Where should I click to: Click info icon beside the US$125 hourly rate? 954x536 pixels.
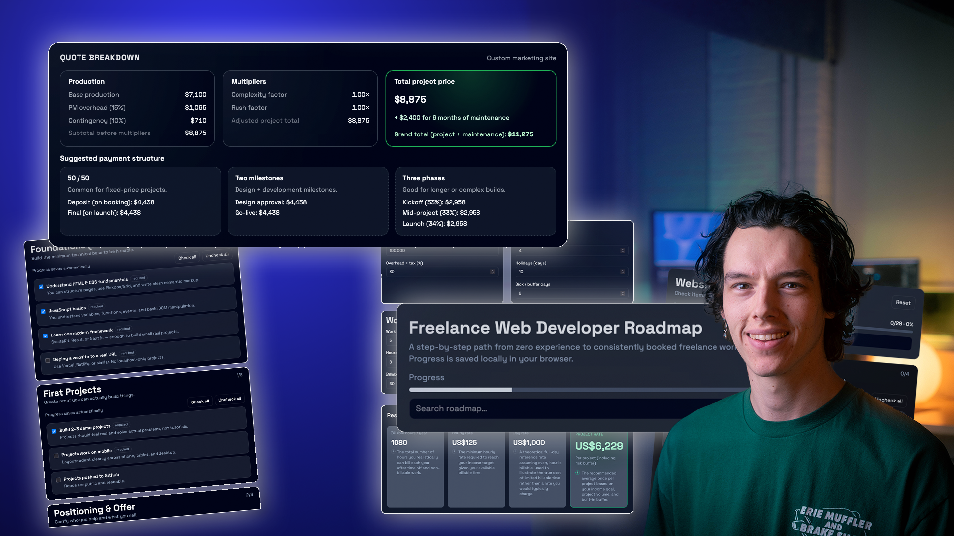coord(455,451)
